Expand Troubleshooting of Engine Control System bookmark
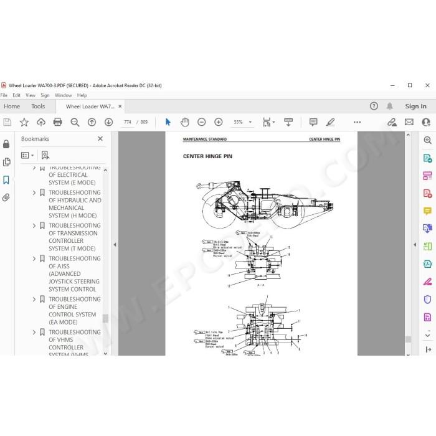436x436 pixels. pyautogui.click(x=34, y=299)
